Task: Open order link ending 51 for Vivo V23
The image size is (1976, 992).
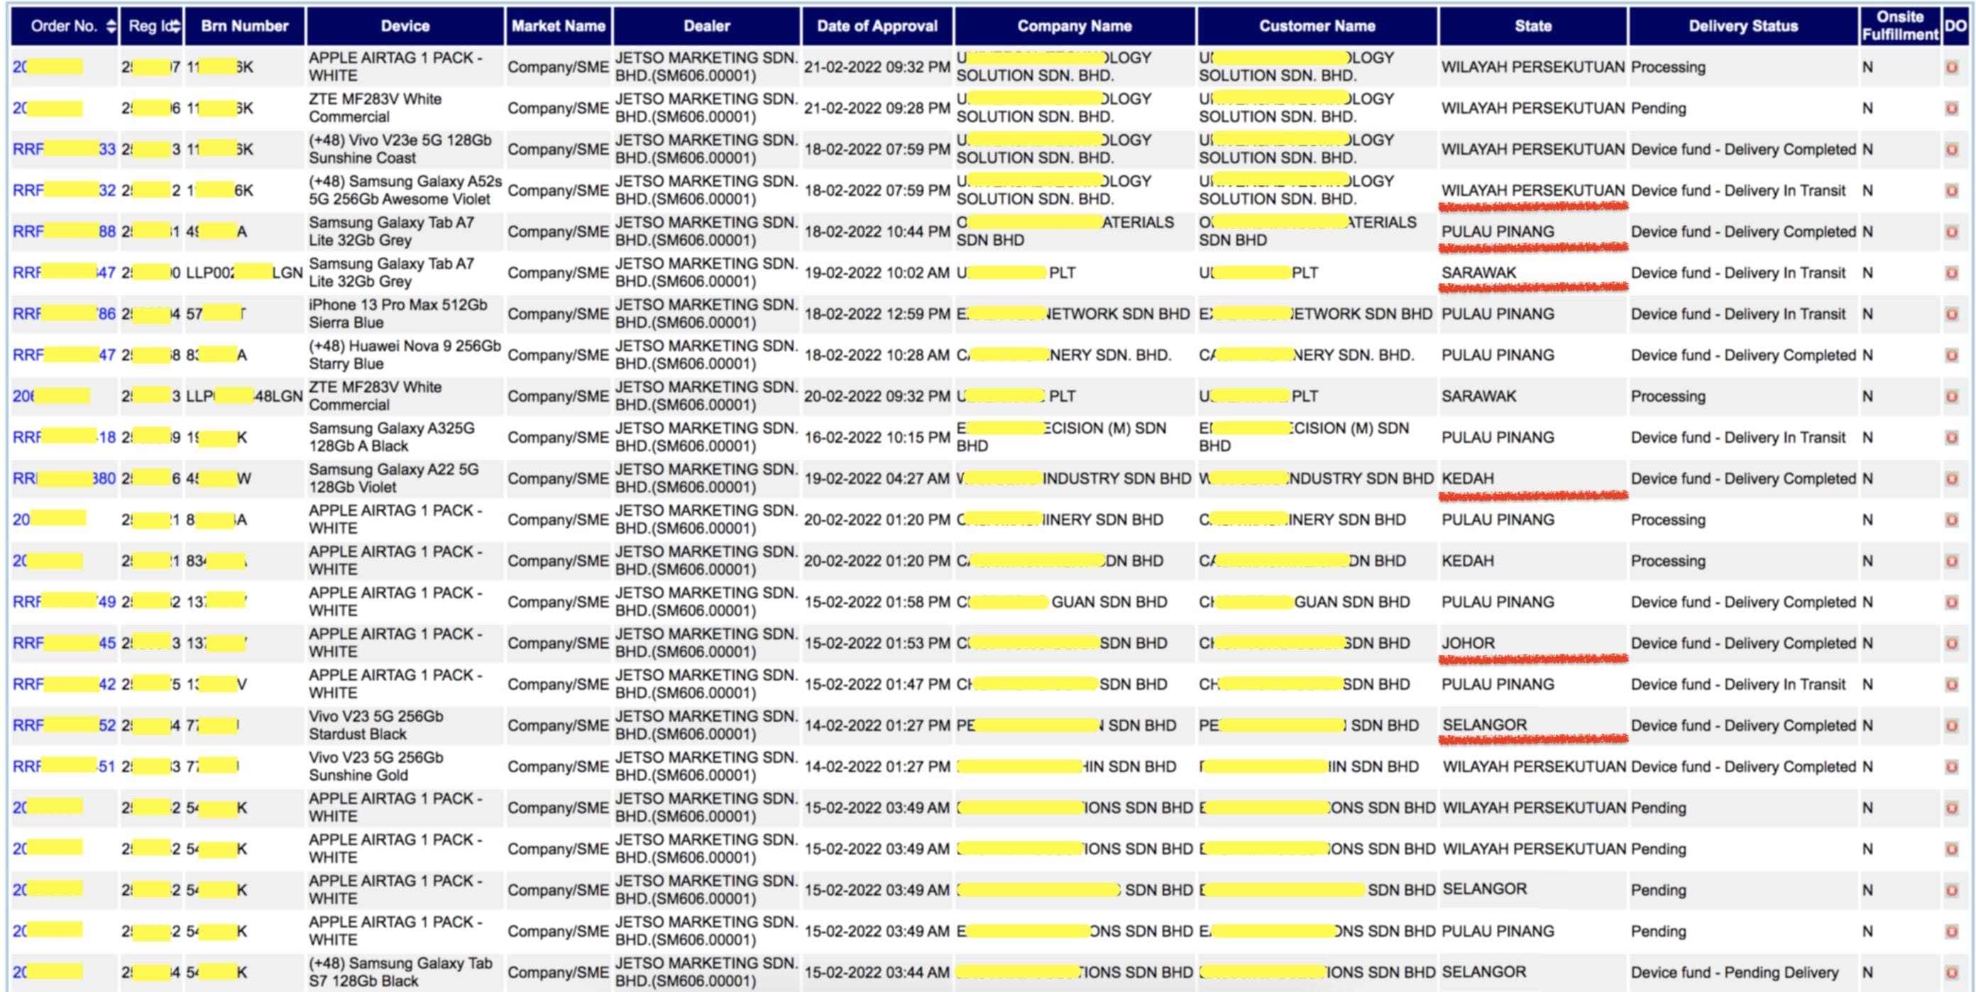Action: click(65, 766)
